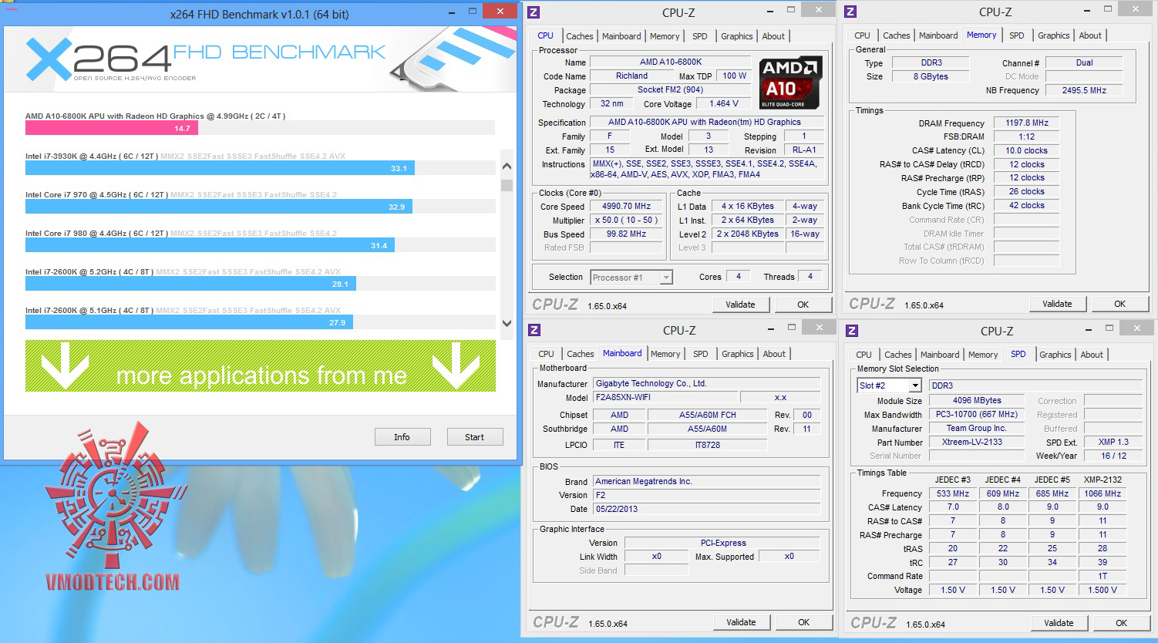Image resolution: width=1158 pixels, height=643 pixels.
Task: Open Caches tab in the memory timings window
Action: [897, 35]
